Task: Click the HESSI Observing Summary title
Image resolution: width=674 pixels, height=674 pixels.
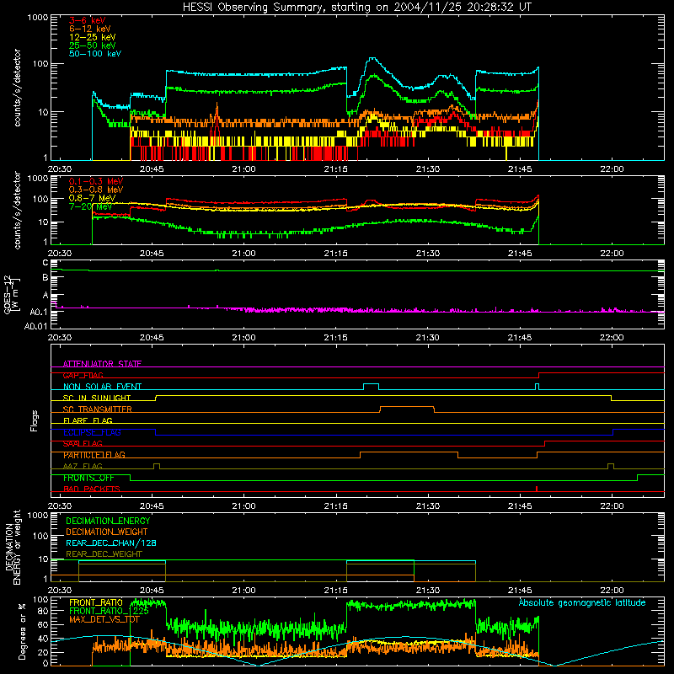Action: coord(356,8)
